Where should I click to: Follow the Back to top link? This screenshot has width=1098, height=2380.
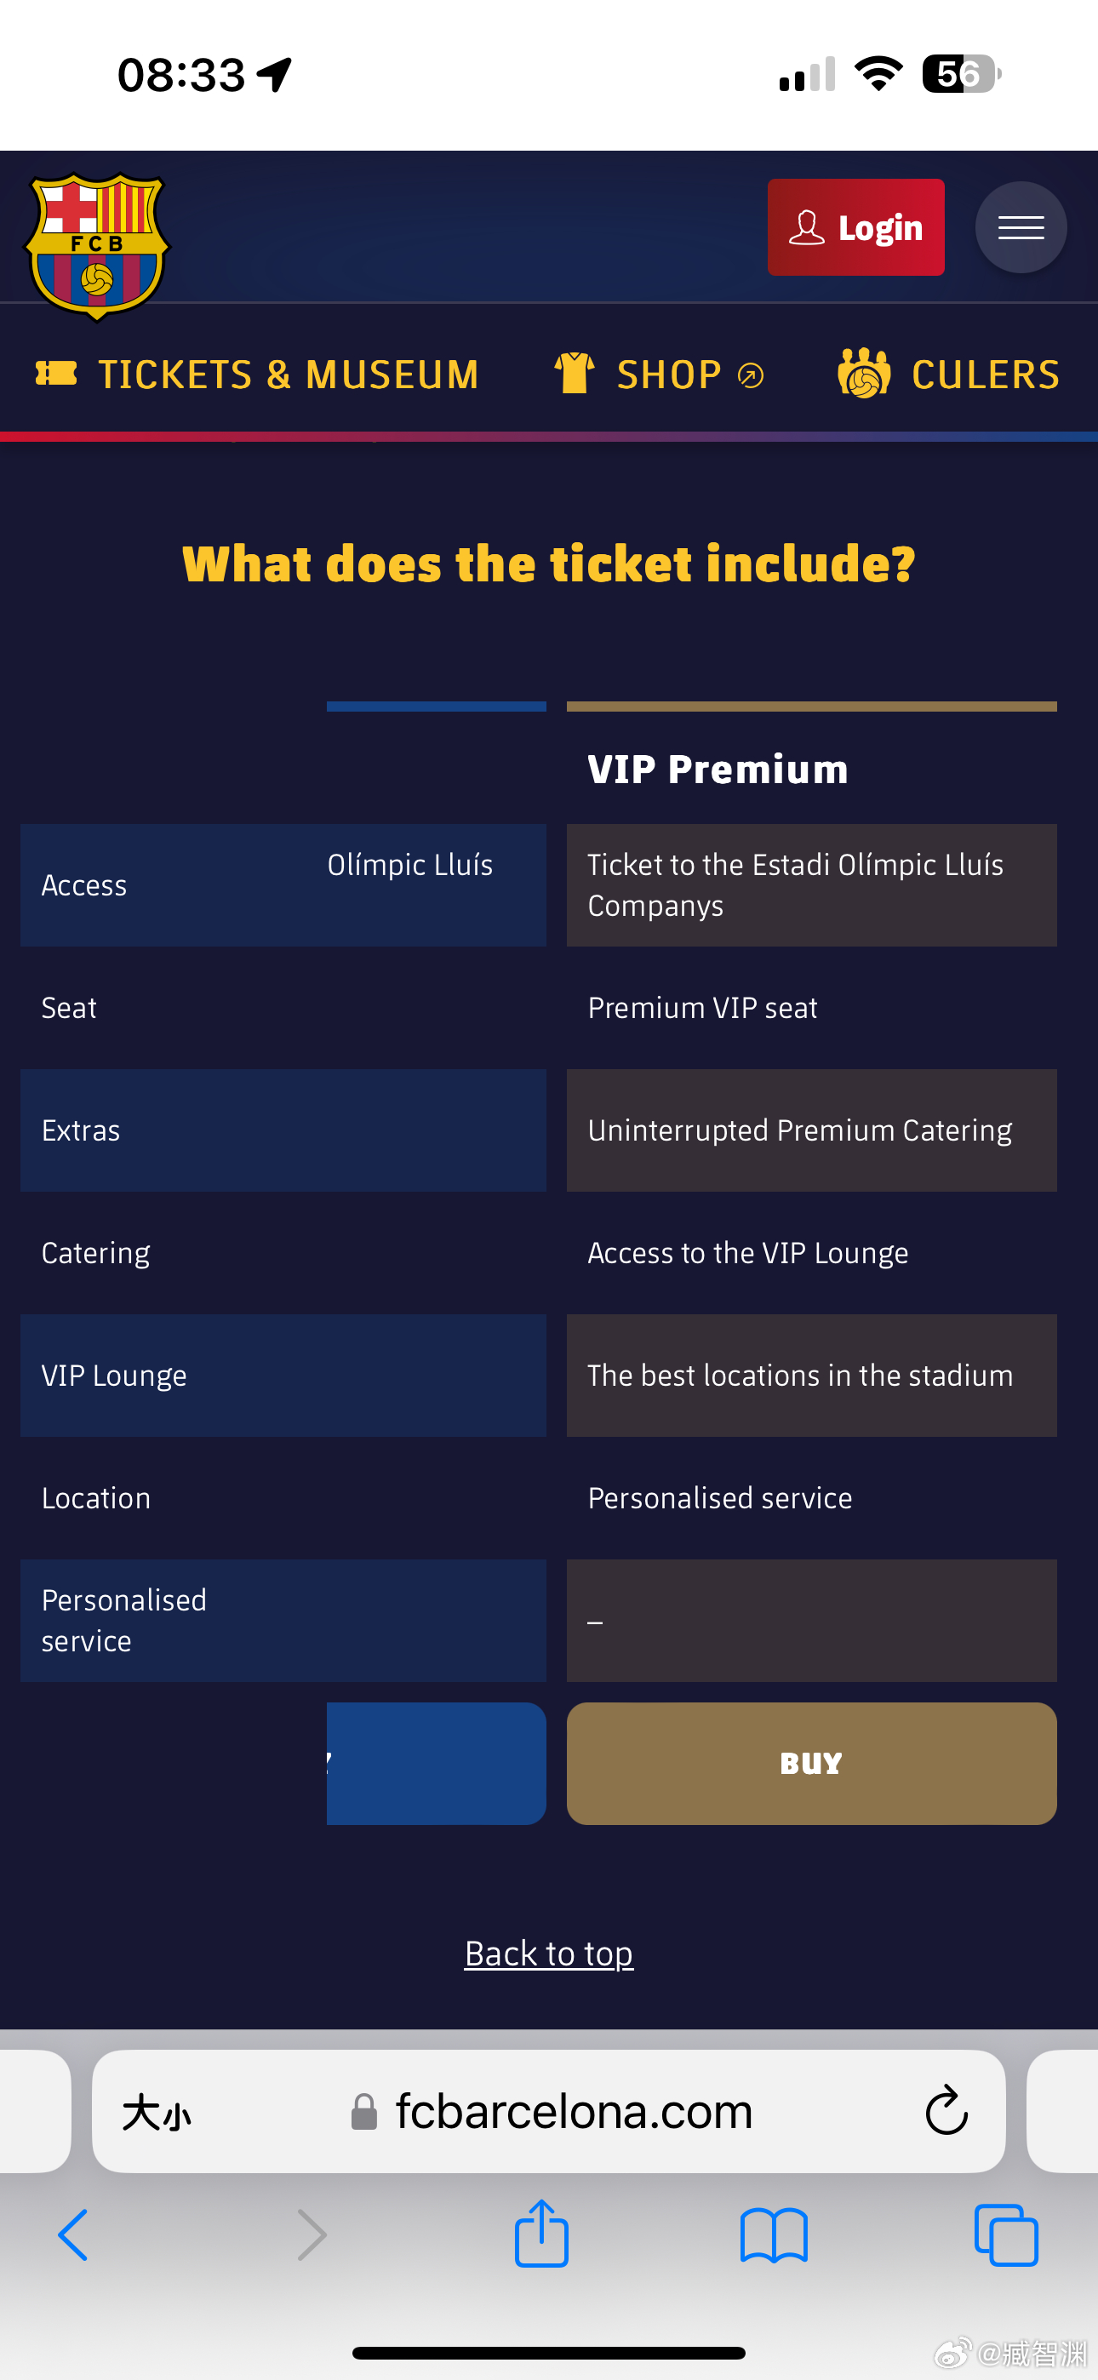click(x=549, y=1954)
